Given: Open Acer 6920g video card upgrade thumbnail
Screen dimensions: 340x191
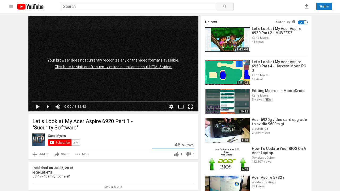Looking at the screenshot, I should click(227, 130).
